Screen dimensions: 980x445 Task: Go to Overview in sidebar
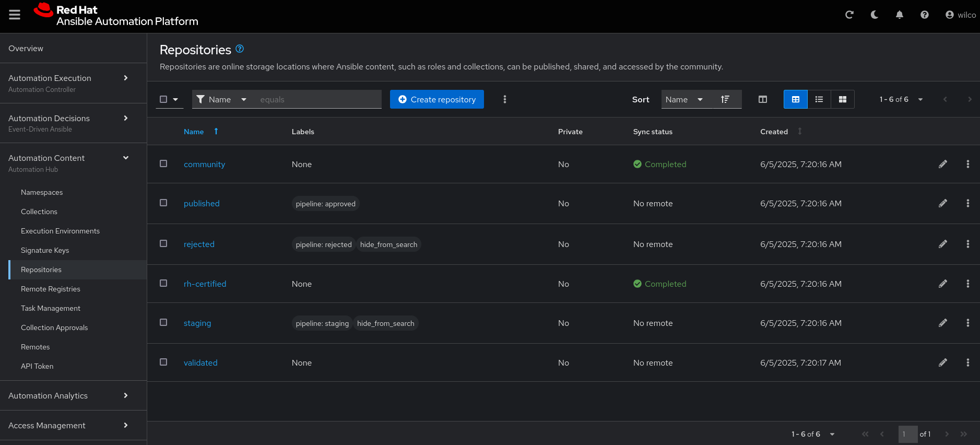click(73, 48)
